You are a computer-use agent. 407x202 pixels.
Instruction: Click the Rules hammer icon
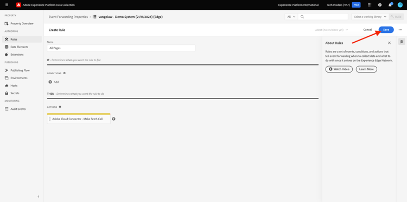7,40
